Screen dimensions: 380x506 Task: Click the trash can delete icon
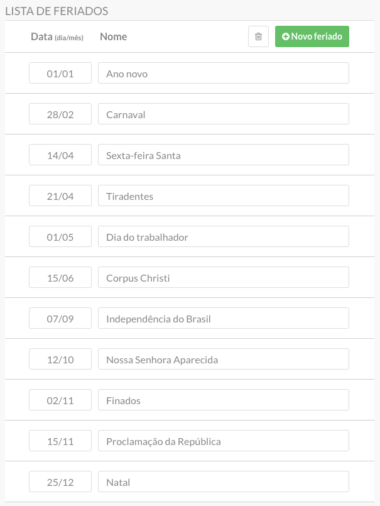[258, 36]
